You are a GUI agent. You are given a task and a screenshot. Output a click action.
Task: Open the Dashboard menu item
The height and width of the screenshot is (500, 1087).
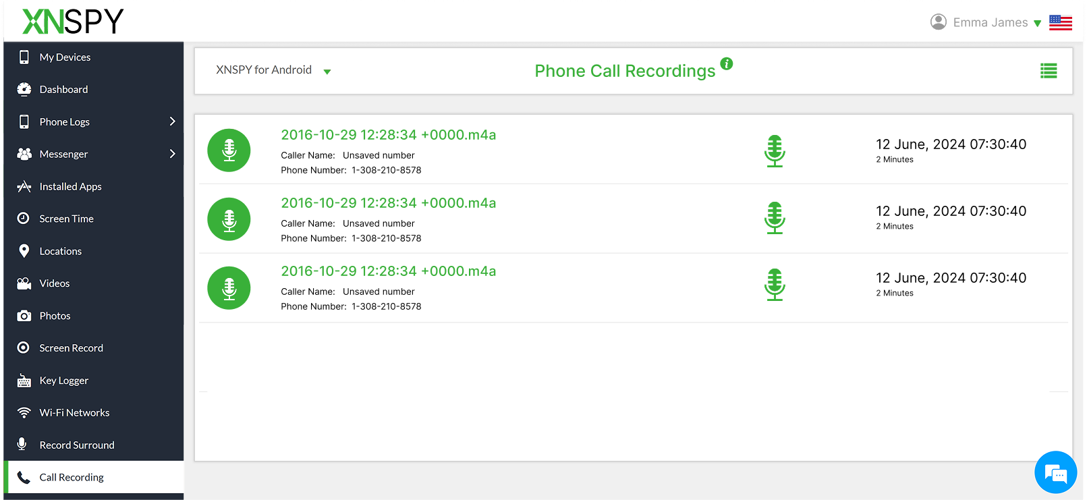click(63, 90)
